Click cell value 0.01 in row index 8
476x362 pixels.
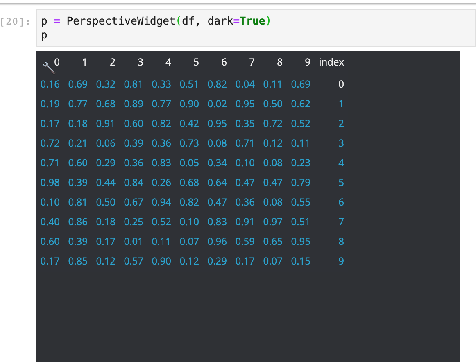click(x=134, y=241)
